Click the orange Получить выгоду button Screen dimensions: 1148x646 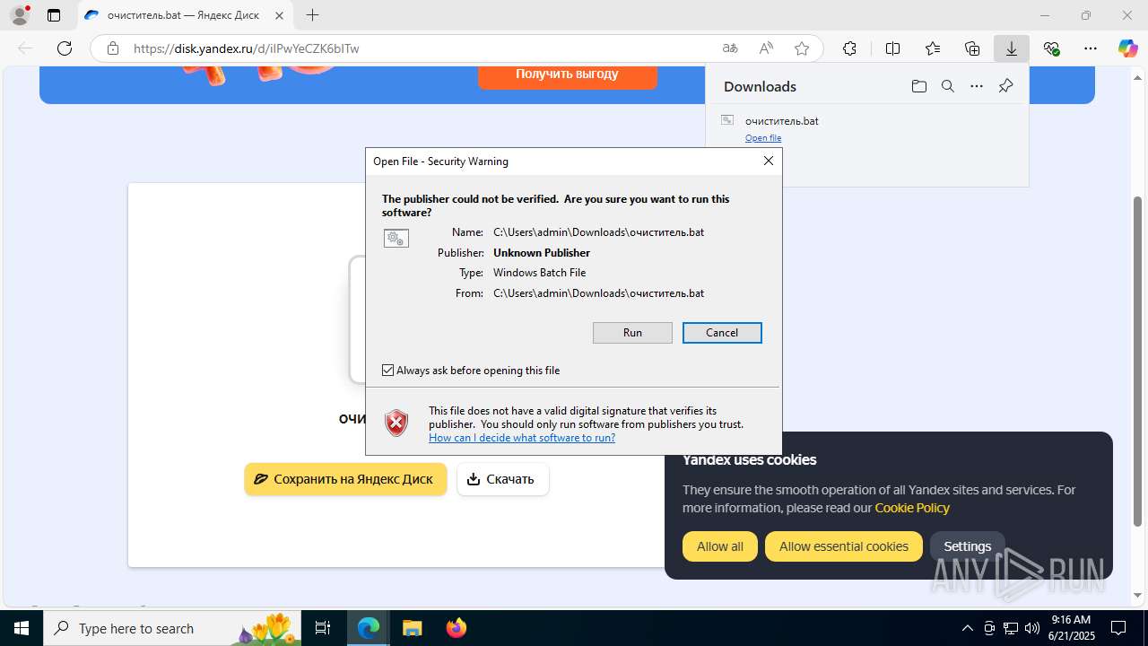coord(567,74)
